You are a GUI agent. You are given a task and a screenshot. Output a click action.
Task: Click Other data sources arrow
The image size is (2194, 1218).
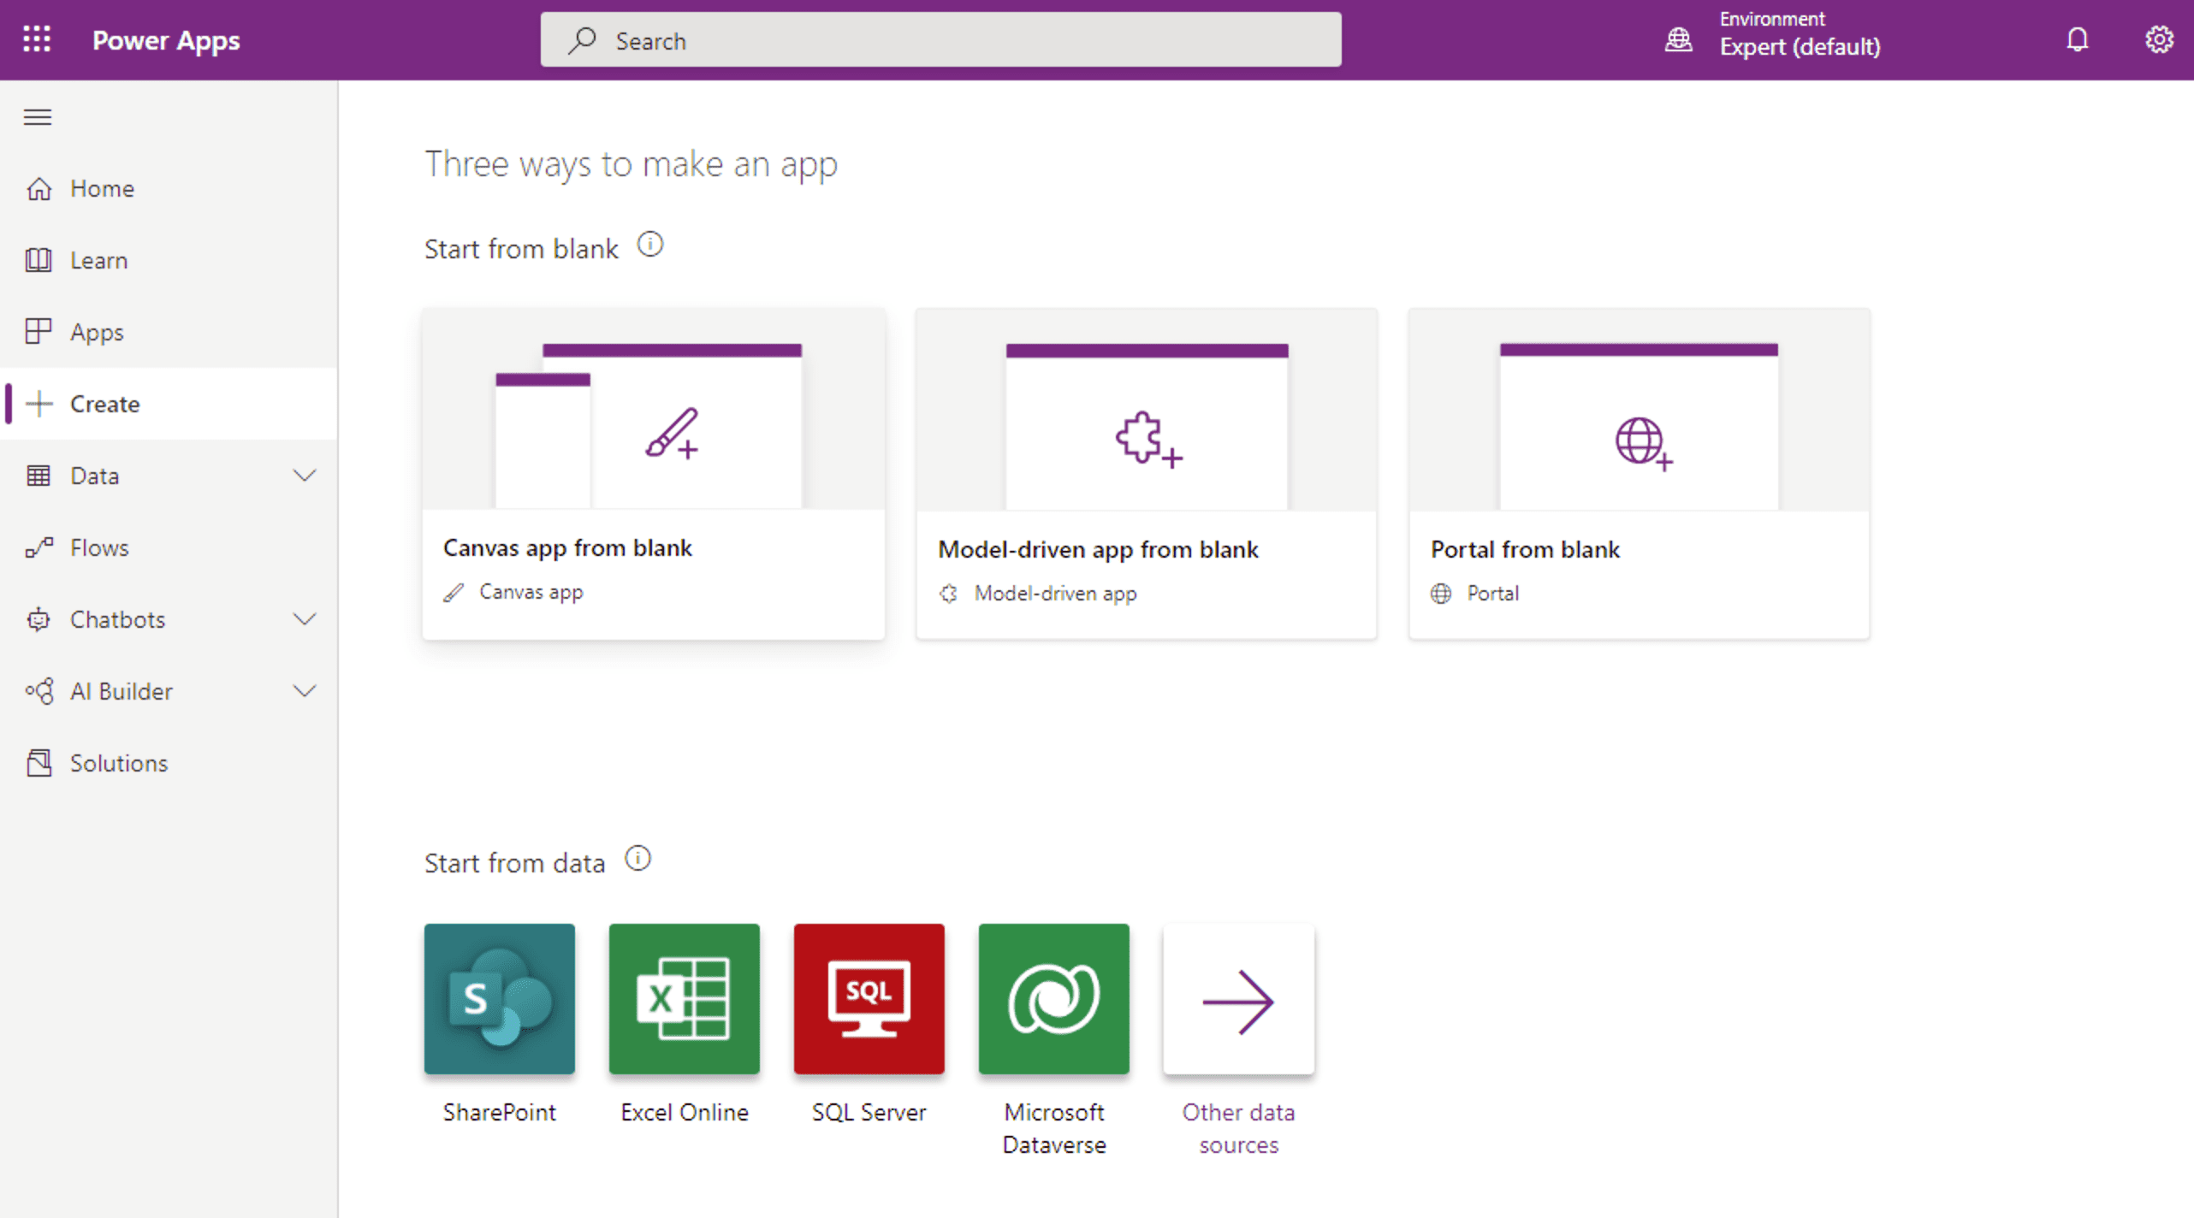pos(1238,998)
